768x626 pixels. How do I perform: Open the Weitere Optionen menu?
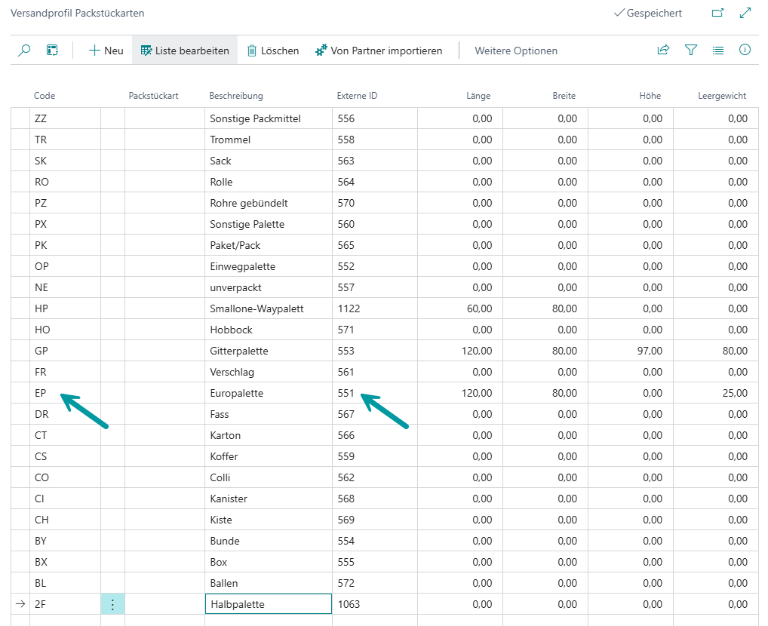516,51
